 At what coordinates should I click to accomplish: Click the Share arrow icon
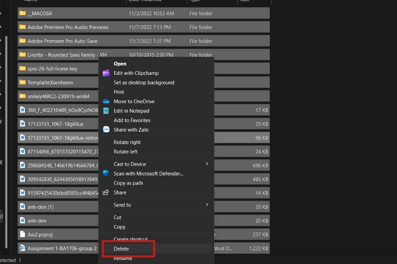click(x=106, y=193)
